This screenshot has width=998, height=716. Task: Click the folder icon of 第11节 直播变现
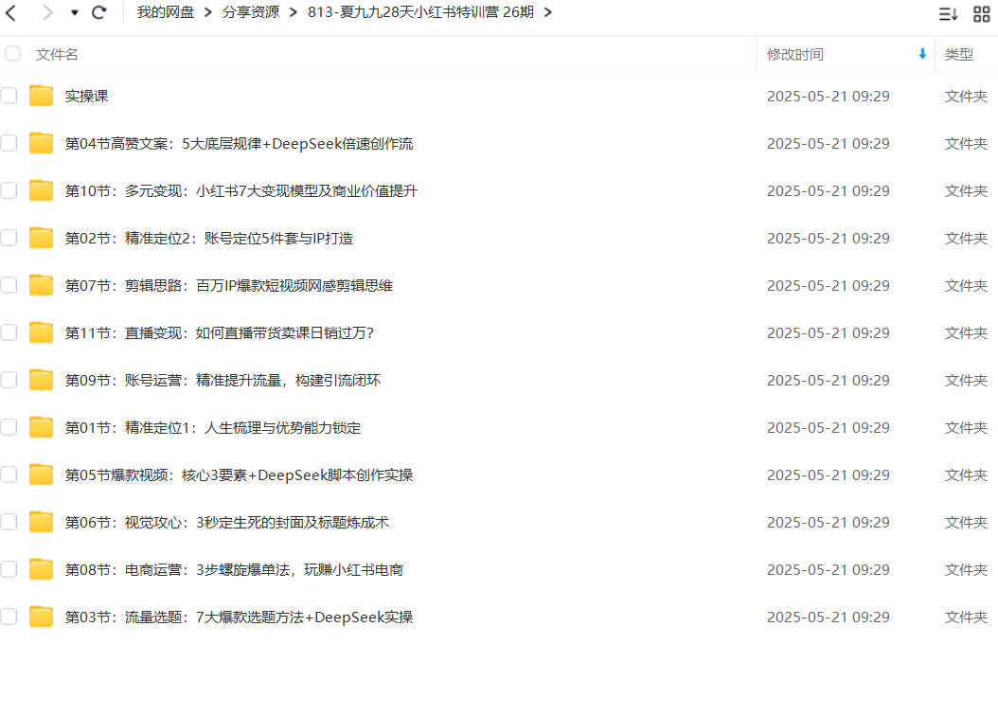coord(42,332)
